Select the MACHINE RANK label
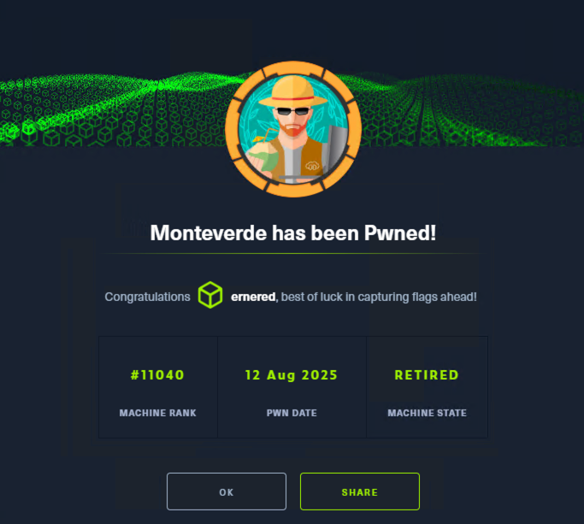This screenshot has width=584, height=524. tap(157, 413)
